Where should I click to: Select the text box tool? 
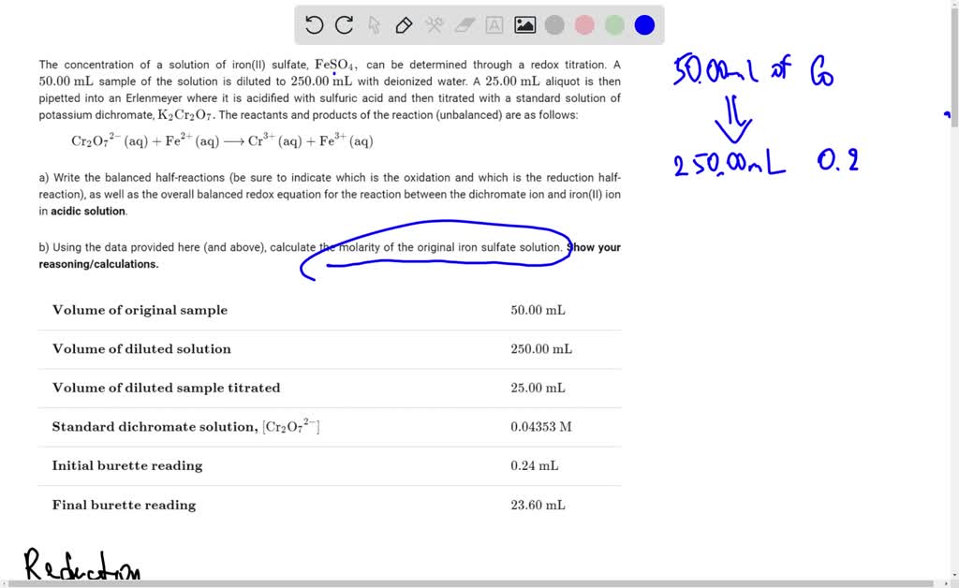click(x=494, y=25)
